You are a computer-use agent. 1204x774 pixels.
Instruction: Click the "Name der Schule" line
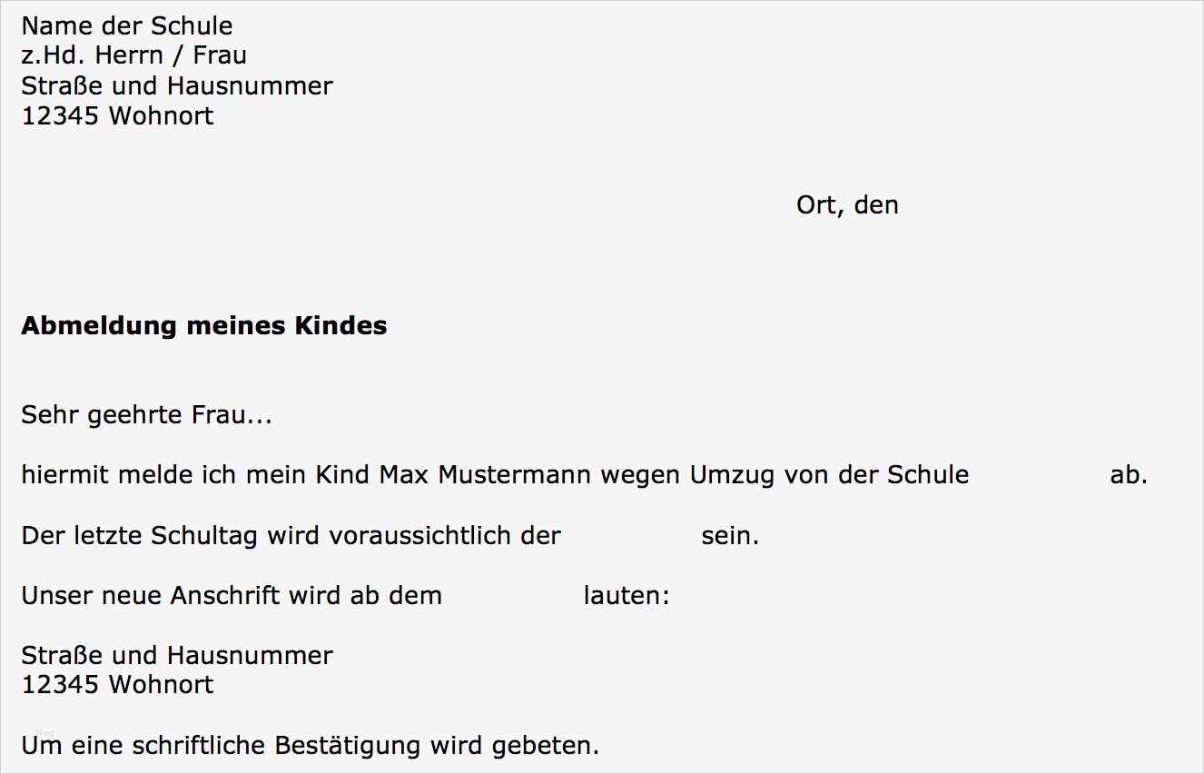click(x=126, y=25)
